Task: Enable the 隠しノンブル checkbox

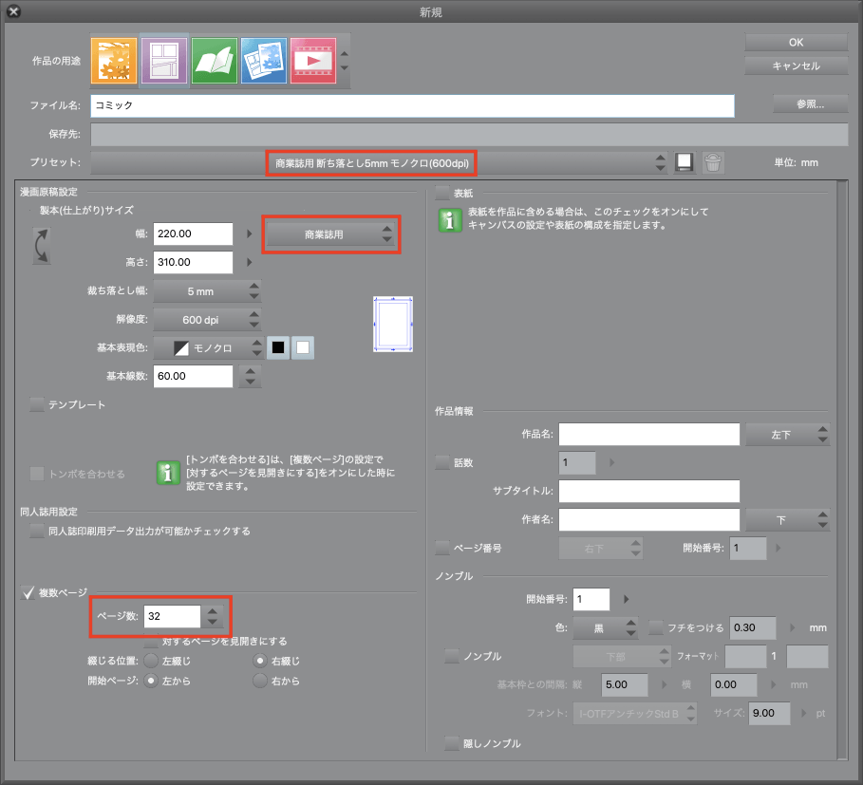Action: (x=452, y=744)
